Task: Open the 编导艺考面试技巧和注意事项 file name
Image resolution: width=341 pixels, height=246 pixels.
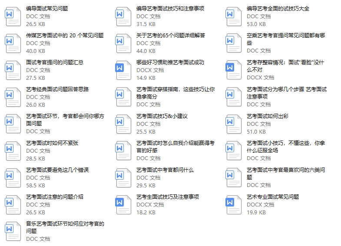Action: pos(170,9)
